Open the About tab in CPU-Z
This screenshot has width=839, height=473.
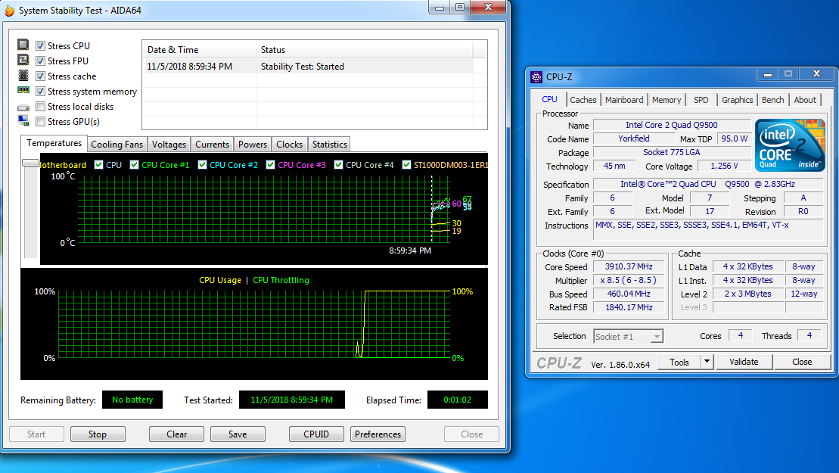tap(805, 100)
